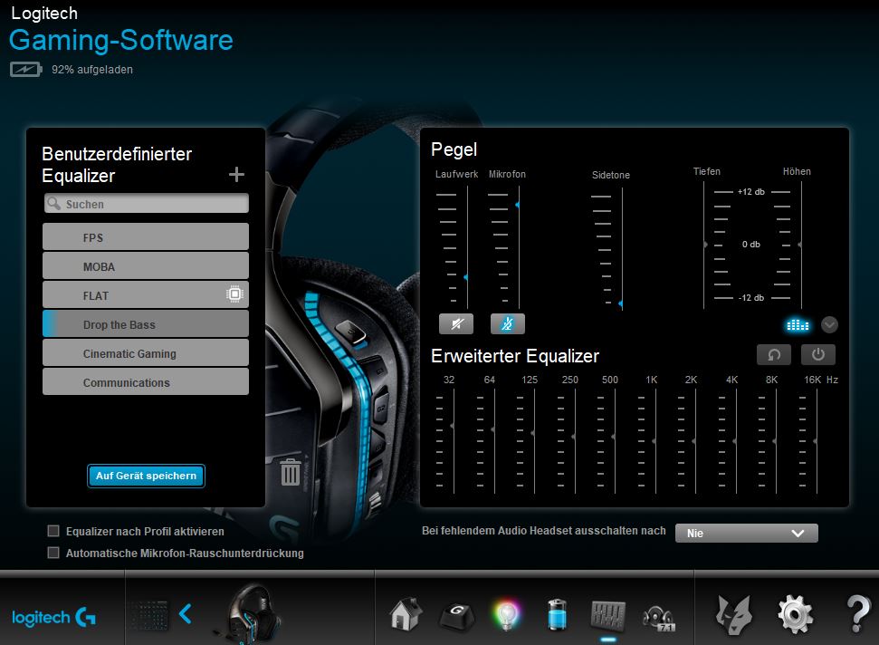
Task: Click the Laufwerk volume slider handle
Action: [466, 277]
